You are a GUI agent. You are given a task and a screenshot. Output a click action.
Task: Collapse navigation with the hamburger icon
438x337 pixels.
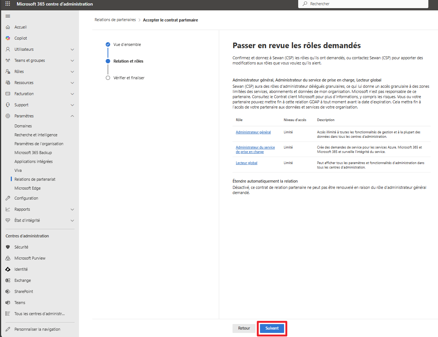(8, 16)
